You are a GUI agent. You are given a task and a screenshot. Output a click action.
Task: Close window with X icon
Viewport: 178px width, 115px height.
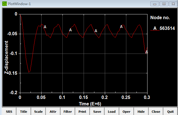point(173,4)
